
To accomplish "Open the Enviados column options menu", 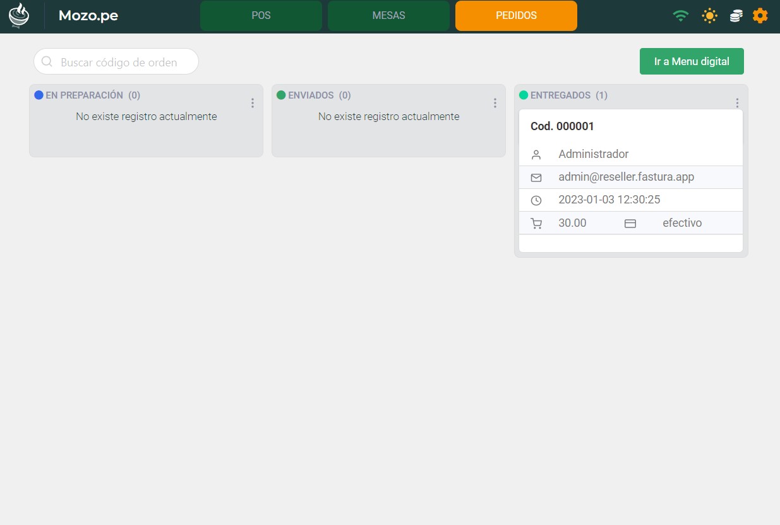I will point(495,103).
